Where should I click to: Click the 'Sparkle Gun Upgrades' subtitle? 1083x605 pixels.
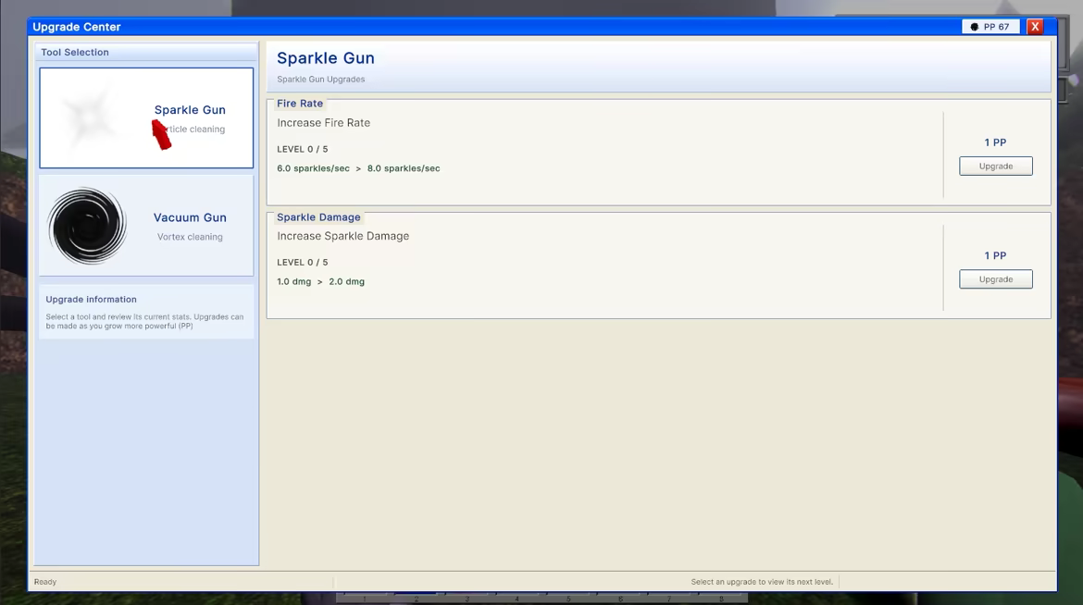click(x=320, y=80)
